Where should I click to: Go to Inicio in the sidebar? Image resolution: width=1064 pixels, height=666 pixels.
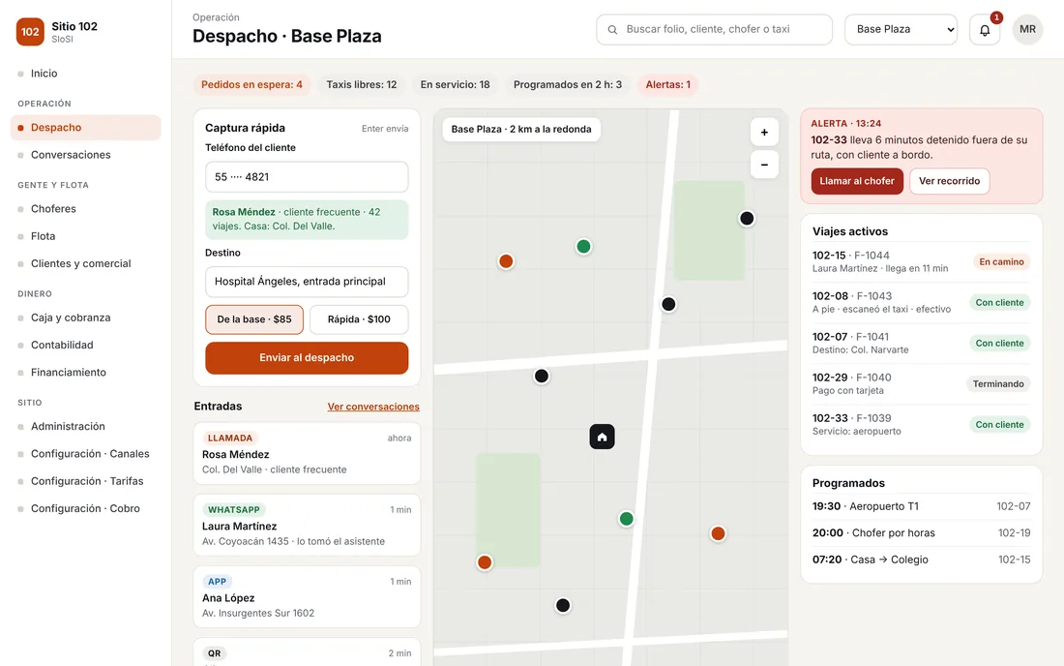click(x=85, y=74)
